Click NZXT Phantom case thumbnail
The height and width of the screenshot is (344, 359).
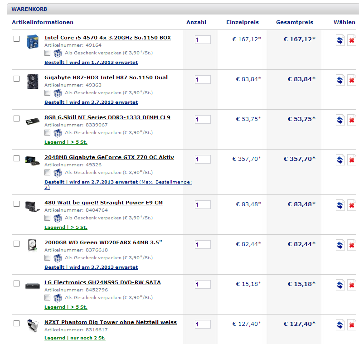(x=33, y=326)
